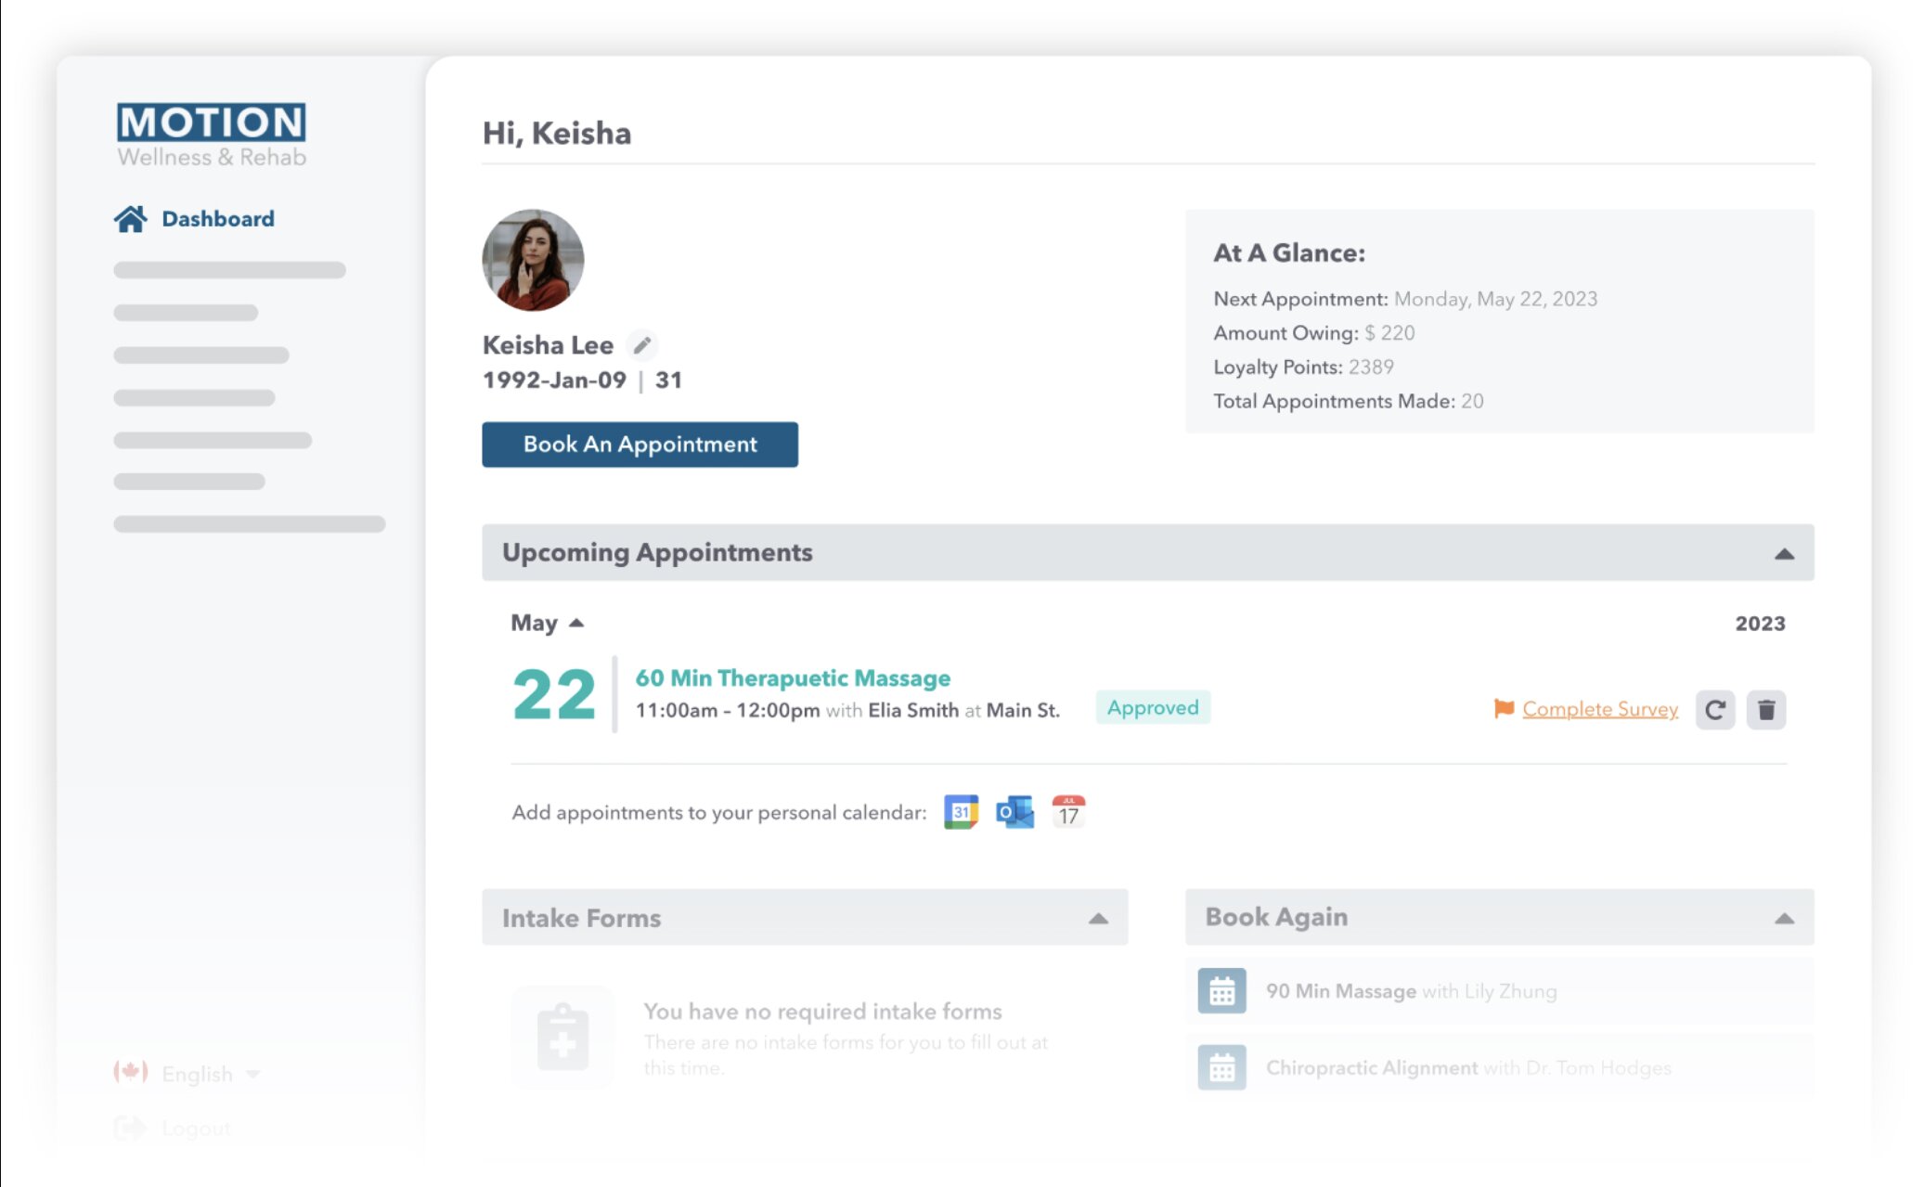Click the orange survey flag icon
This screenshot has height=1187, width=1925.
[x=1504, y=709]
